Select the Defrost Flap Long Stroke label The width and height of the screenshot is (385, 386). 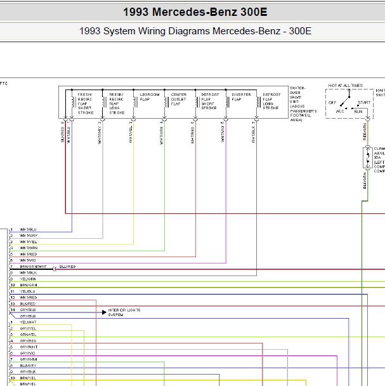click(x=271, y=101)
